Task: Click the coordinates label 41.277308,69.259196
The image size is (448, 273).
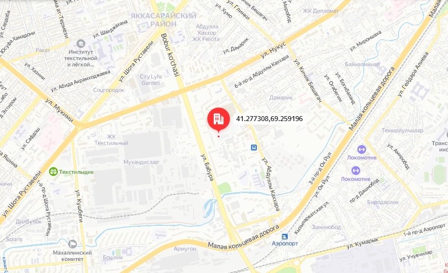Action: click(270, 119)
